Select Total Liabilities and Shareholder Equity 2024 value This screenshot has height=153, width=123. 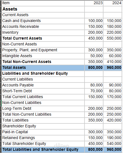113,150
